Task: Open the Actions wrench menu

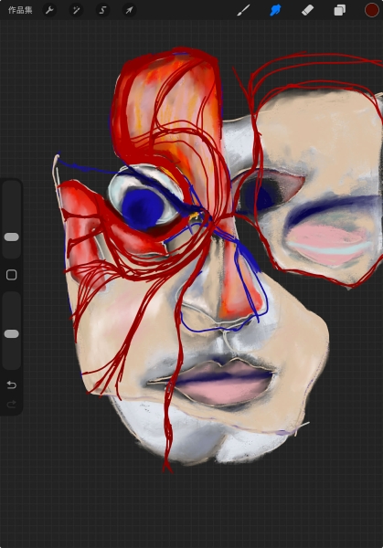Action: coord(49,10)
